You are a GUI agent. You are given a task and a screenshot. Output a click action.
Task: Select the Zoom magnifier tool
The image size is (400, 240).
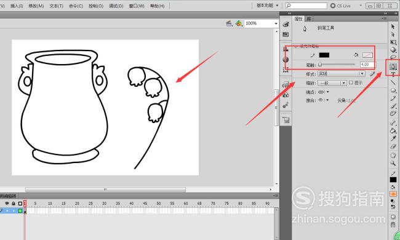coord(393,163)
